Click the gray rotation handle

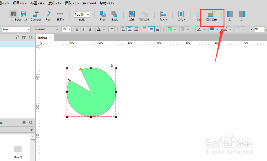coord(112,66)
